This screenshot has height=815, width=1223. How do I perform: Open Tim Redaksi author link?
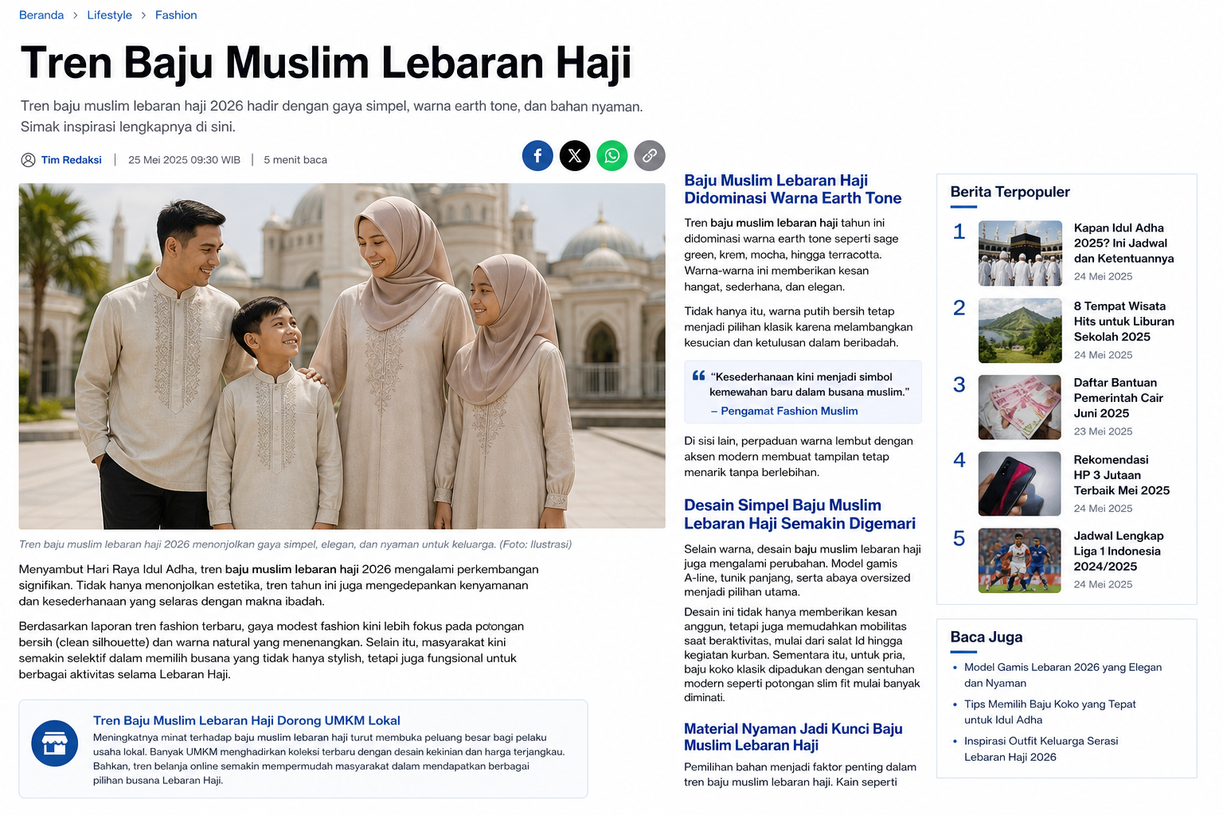pyautogui.click(x=72, y=160)
